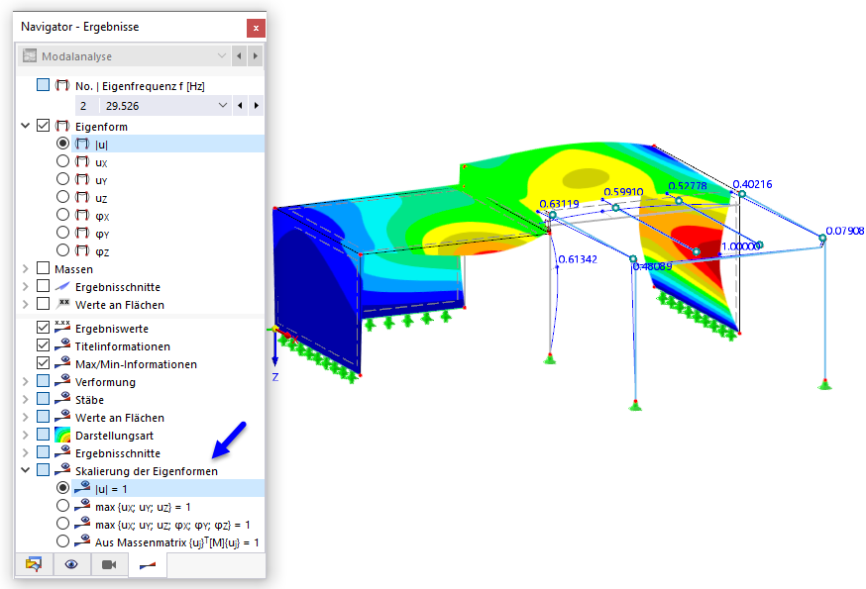Toggle the lower Ergebnisschnitte checkbox
The height and width of the screenshot is (589, 866).
(x=43, y=452)
